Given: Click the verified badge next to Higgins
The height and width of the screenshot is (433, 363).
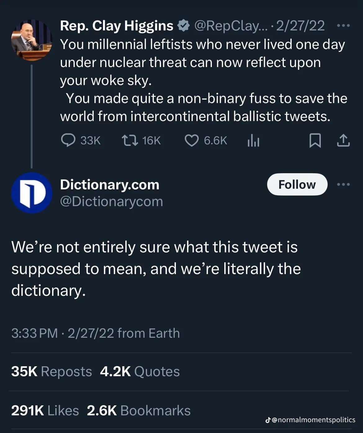Looking at the screenshot, I should pos(183,26).
